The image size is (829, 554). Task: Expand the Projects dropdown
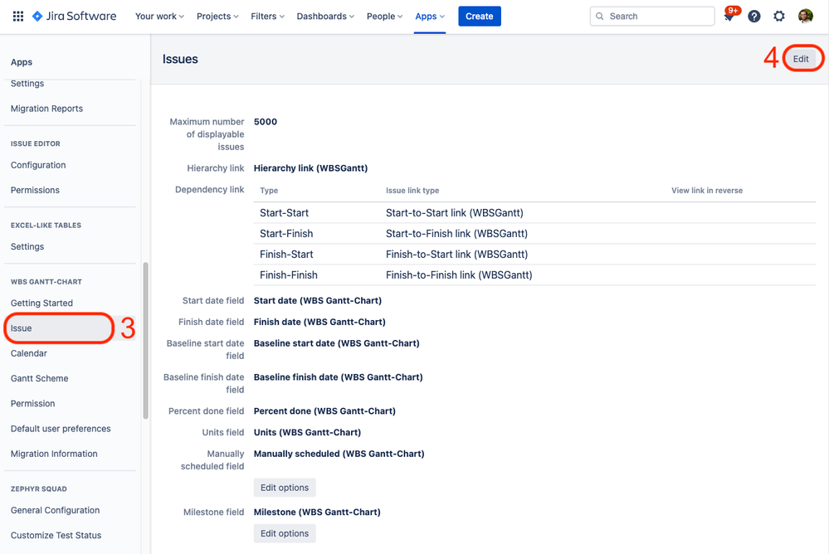tap(217, 17)
